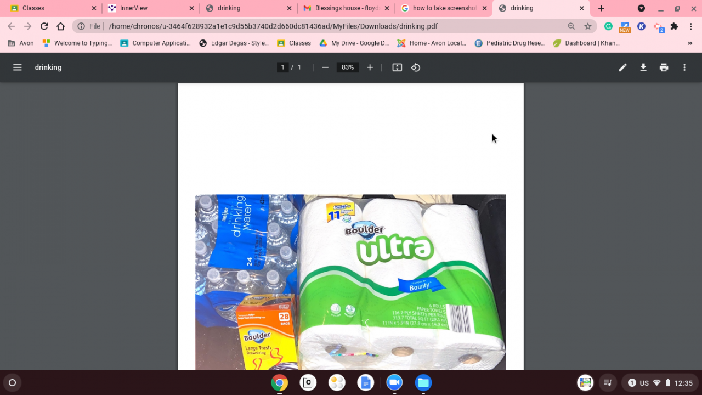The width and height of the screenshot is (702, 395).
Task: Open the Pediatric Drug Rese... bookmark
Action: click(509, 43)
